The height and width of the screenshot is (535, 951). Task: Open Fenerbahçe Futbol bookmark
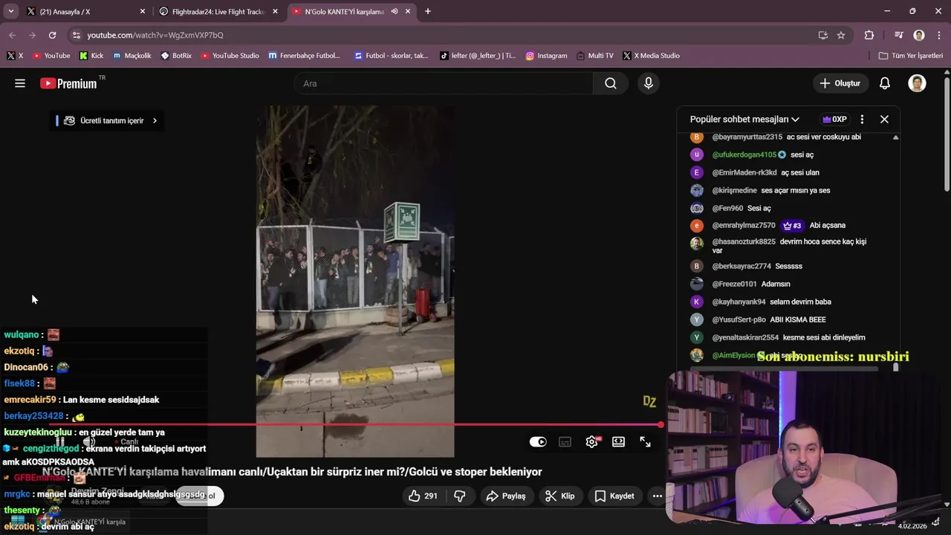[x=304, y=56]
